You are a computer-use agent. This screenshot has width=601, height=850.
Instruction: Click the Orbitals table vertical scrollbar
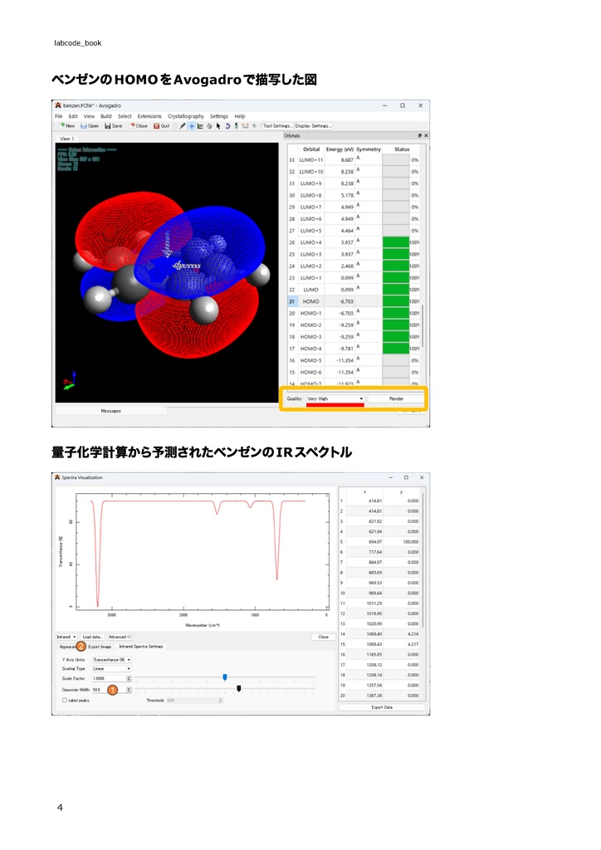(423, 326)
